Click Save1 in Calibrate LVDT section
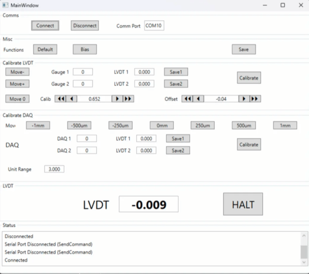This screenshot has height=274, width=309. pyautogui.click(x=176, y=72)
